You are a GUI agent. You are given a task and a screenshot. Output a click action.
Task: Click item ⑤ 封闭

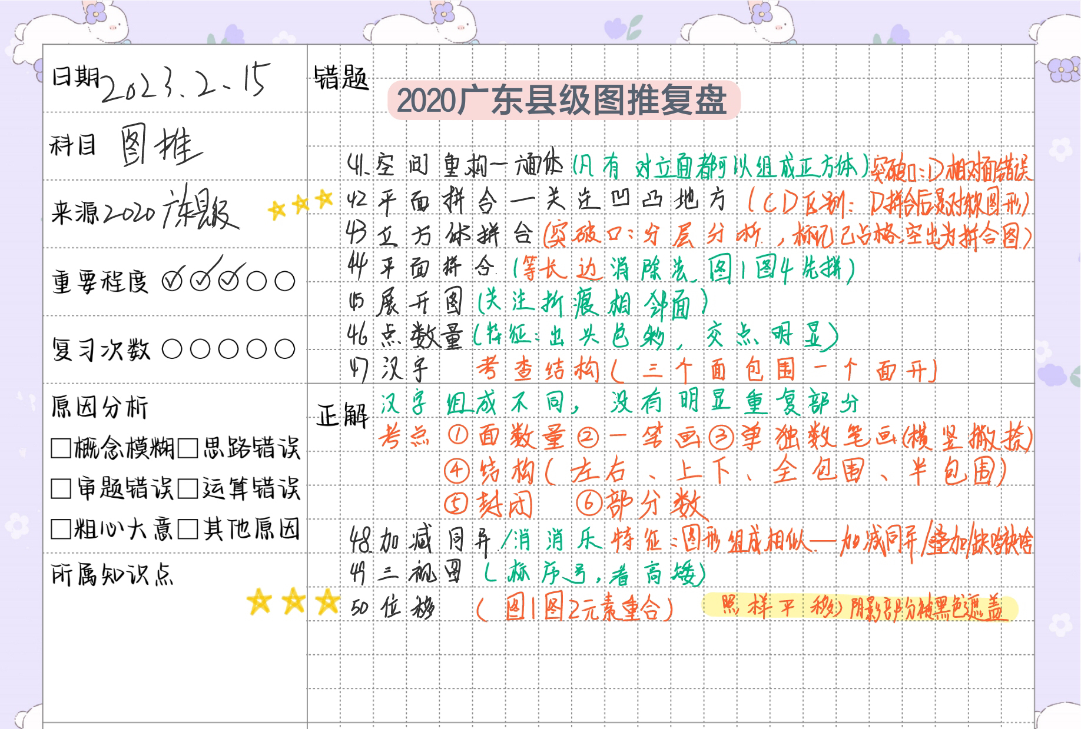(x=489, y=505)
